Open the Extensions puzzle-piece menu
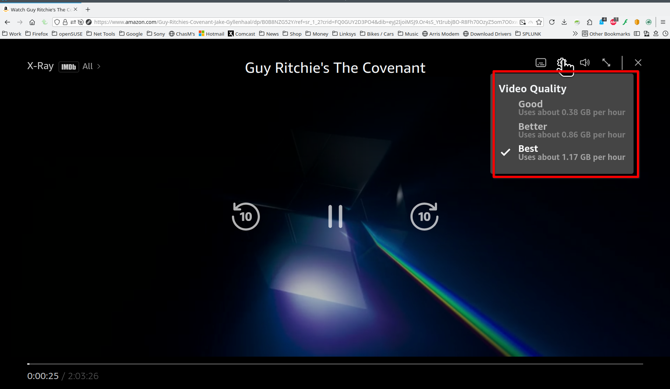 click(x=589, y=22)
